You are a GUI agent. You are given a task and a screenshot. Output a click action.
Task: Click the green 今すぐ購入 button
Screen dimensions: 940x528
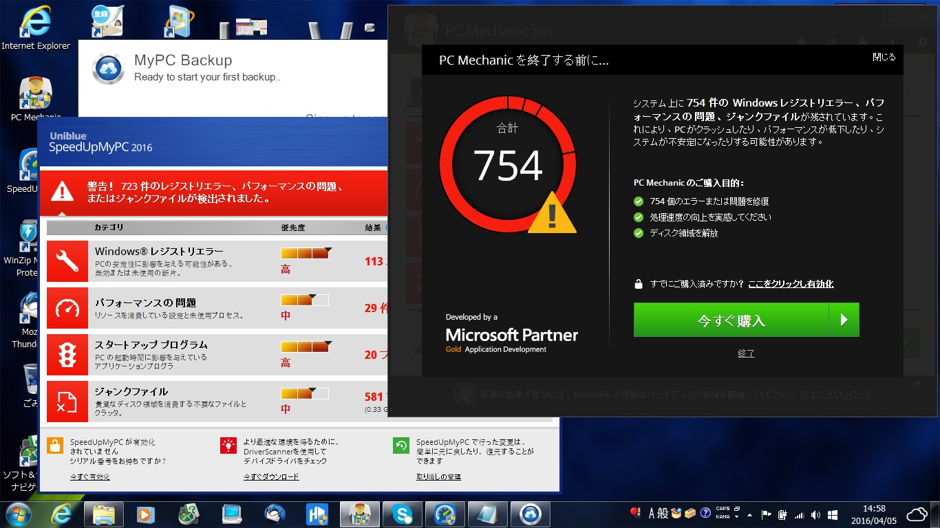(x=747, y=320)
